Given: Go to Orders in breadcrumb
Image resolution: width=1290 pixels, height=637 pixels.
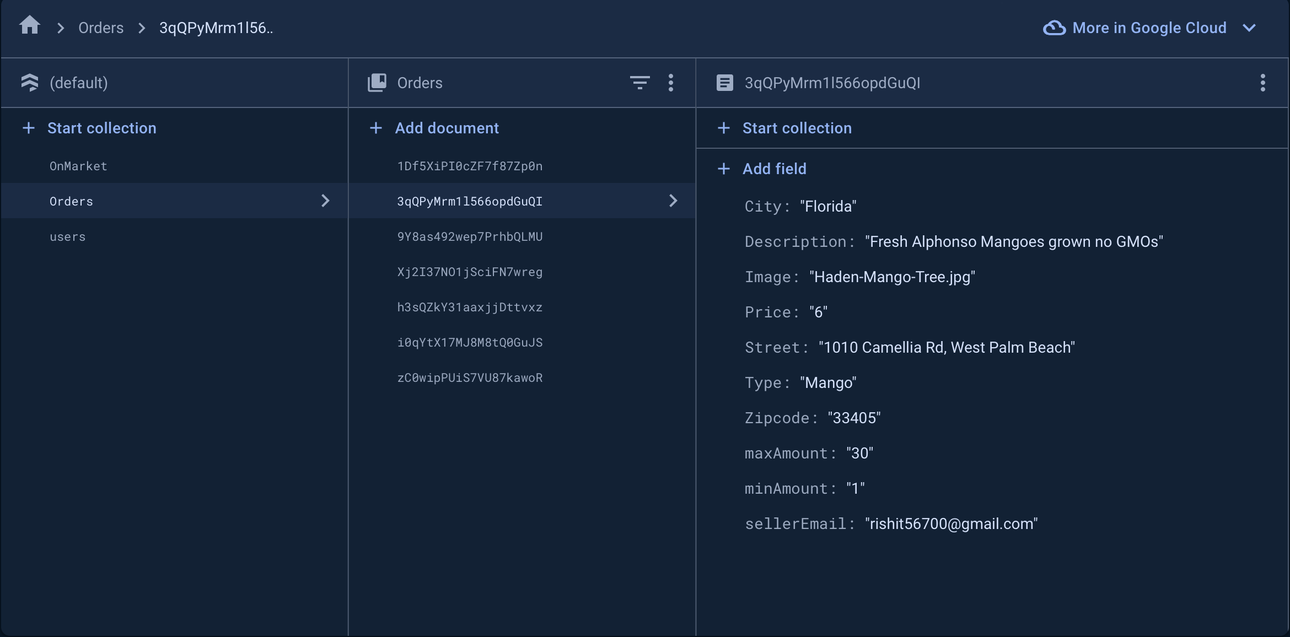Looking at the screenshot, I should (x=101, y=28).
